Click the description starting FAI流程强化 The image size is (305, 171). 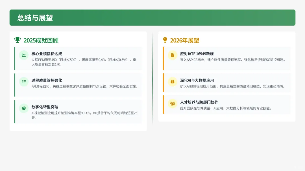point(85,86)
